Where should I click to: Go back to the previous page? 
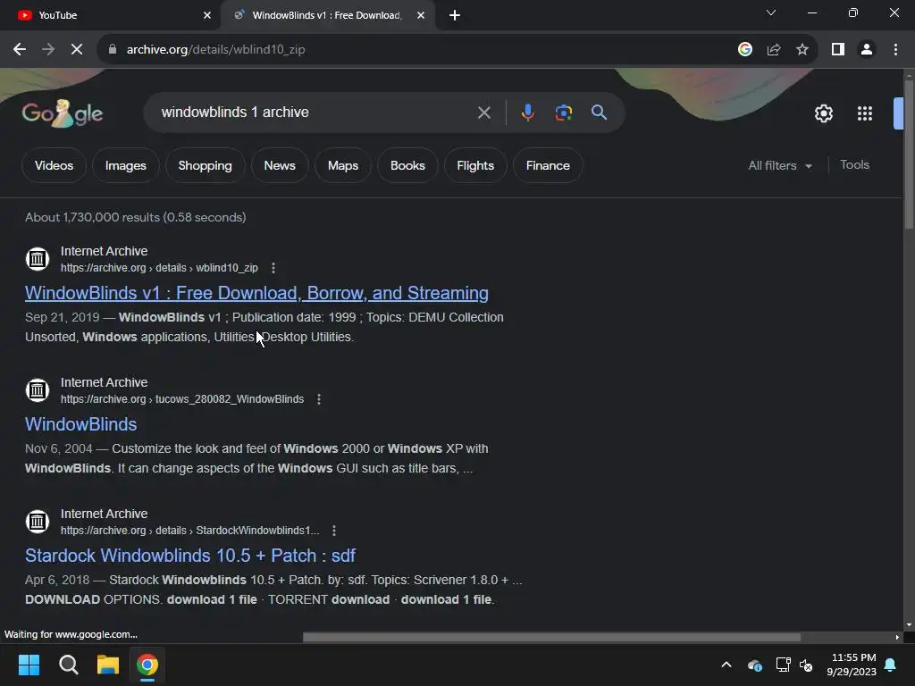[x=20, y=50]
